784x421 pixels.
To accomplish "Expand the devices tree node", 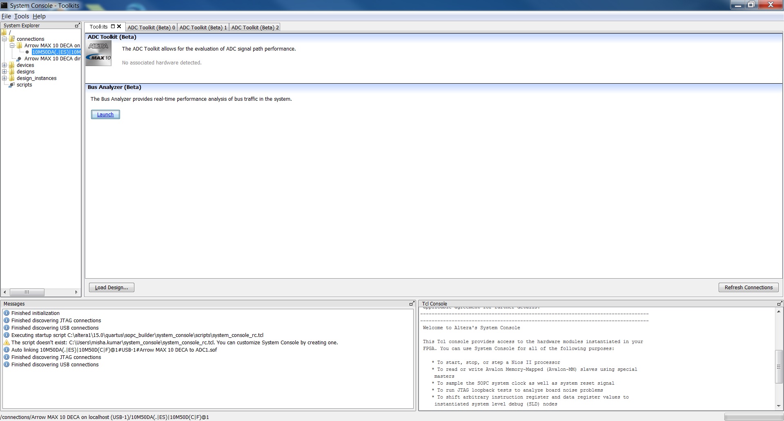I will pos(4,65).
